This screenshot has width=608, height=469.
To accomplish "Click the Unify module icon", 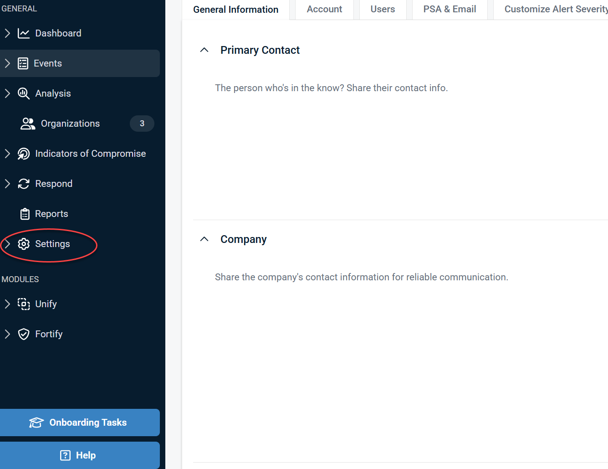I will 24,304.
